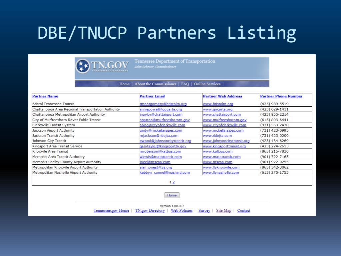Image resolution: width=341 pixels, height=256 pixels.
Task: Email jnaylor@chattairport.com
Action: click(161, 115)
